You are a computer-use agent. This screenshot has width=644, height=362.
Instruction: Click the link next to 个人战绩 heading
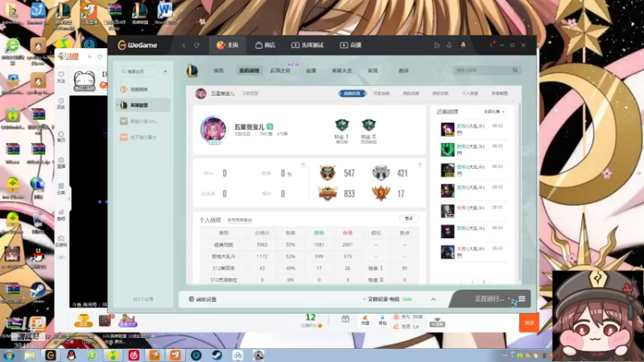pyautogui.click(x=239, y=220)
